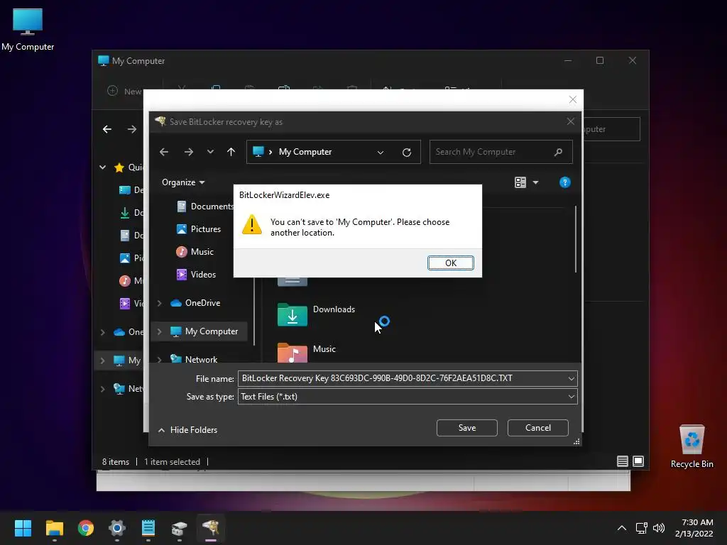Open the Recycle Bin desktop icon
This screenshot has height=545, width=727.
[692, 446]
